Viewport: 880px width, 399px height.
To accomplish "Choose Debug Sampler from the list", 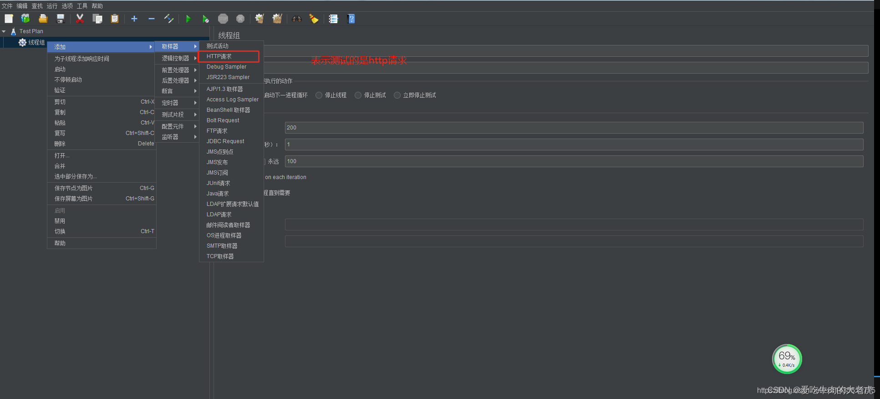I will point(231,67).
